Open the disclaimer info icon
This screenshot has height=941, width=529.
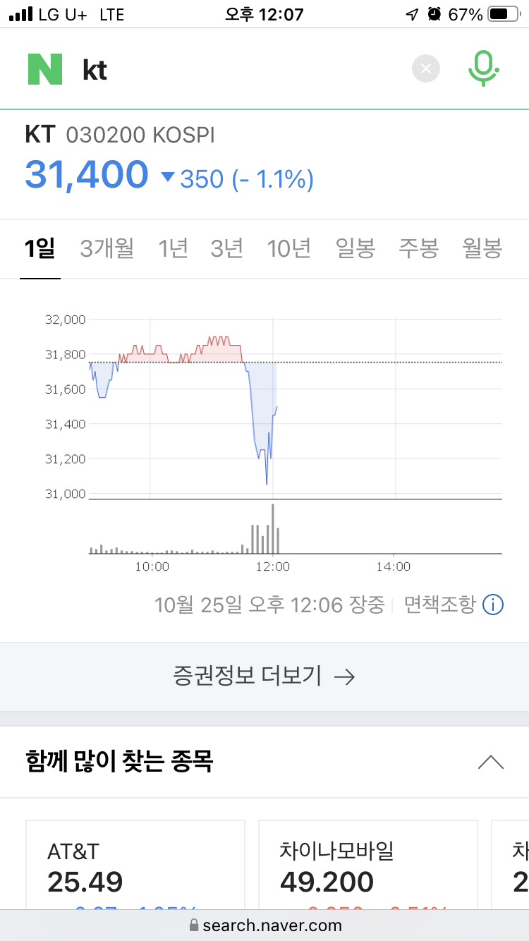coord(492,605)
